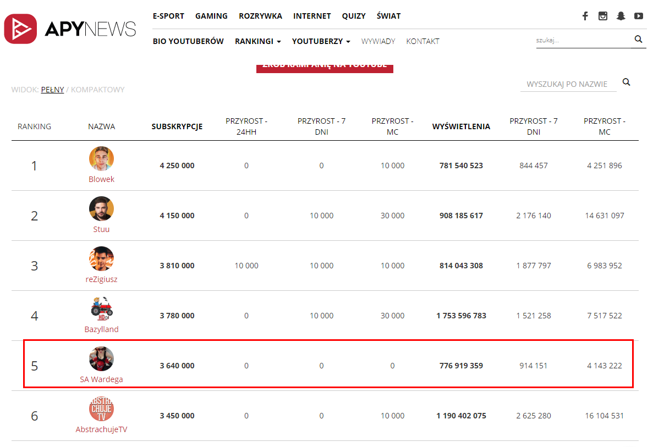Click the red YouTube campaign banner button
Image resolution: width=653 pixels, height=447 pixels.
pyautogui.click(x=325, y=69)
